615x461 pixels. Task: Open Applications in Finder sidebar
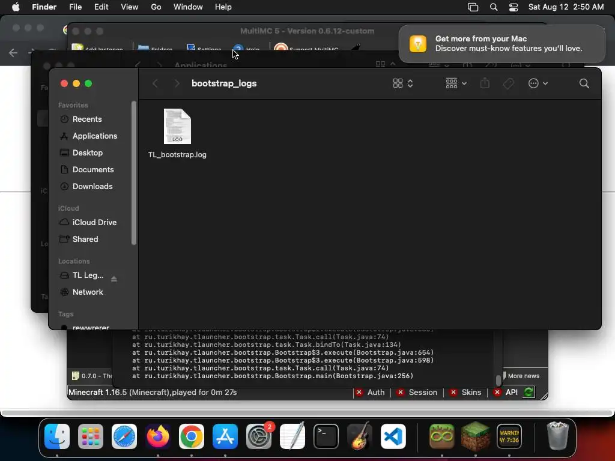pyautogui.click(x=94, y=136)
